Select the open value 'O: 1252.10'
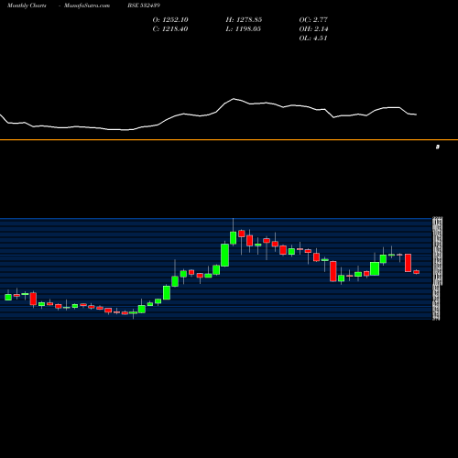Image resolution: width=458 pixels, height=458 pixels. click(x=170, y=20)
